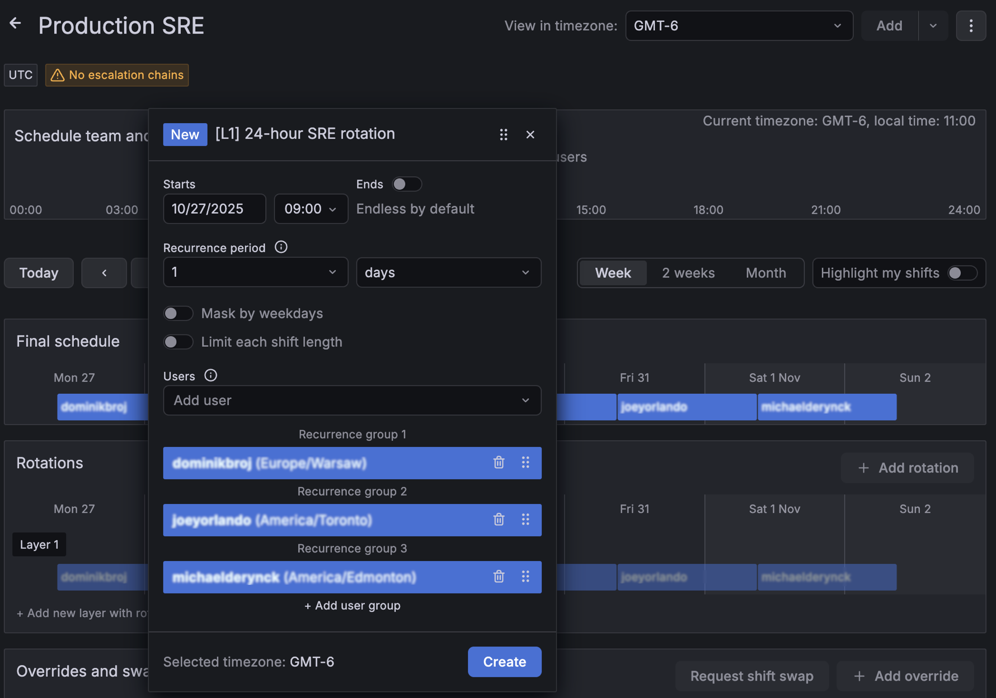This screenshot has height=698, width=996.
Task: Open the kebab menu in the top right
Action: [x=971, y=25]
